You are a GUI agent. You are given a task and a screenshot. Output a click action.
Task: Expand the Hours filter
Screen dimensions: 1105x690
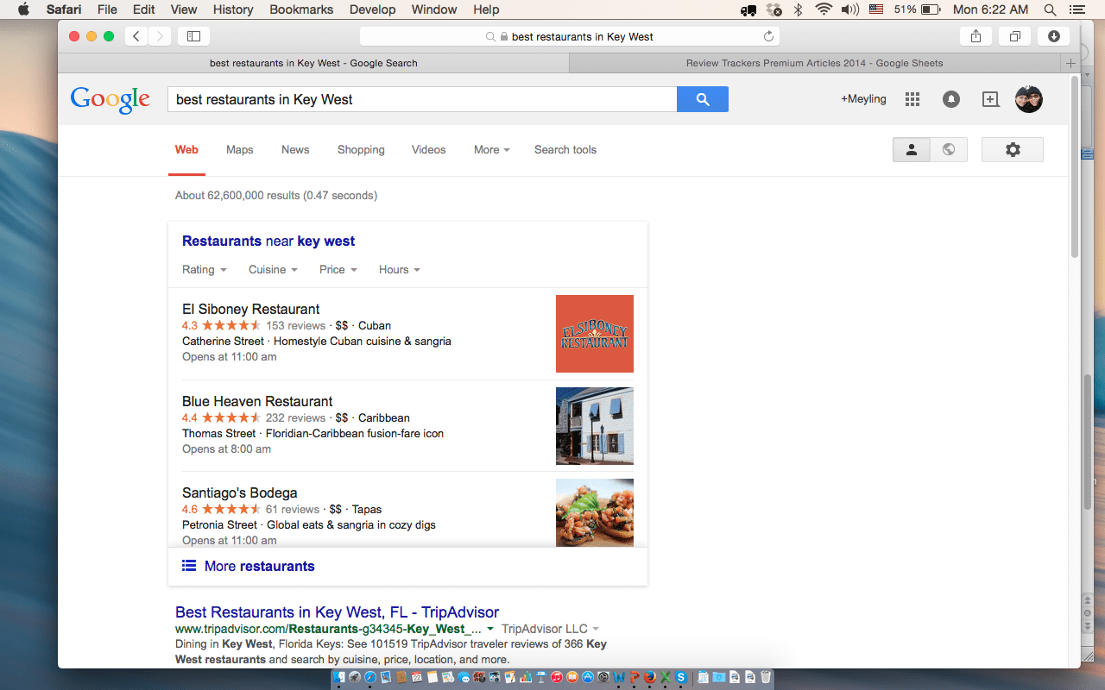tap(400, 269)
